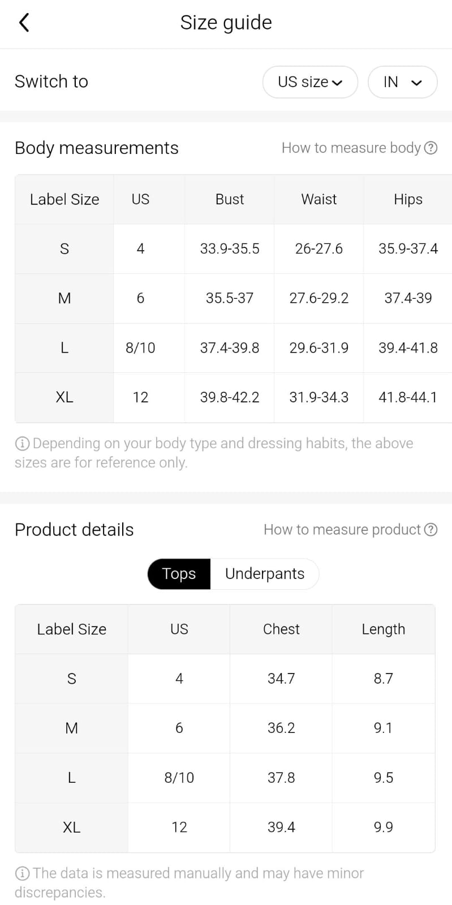Select the Tops tab

179,573
